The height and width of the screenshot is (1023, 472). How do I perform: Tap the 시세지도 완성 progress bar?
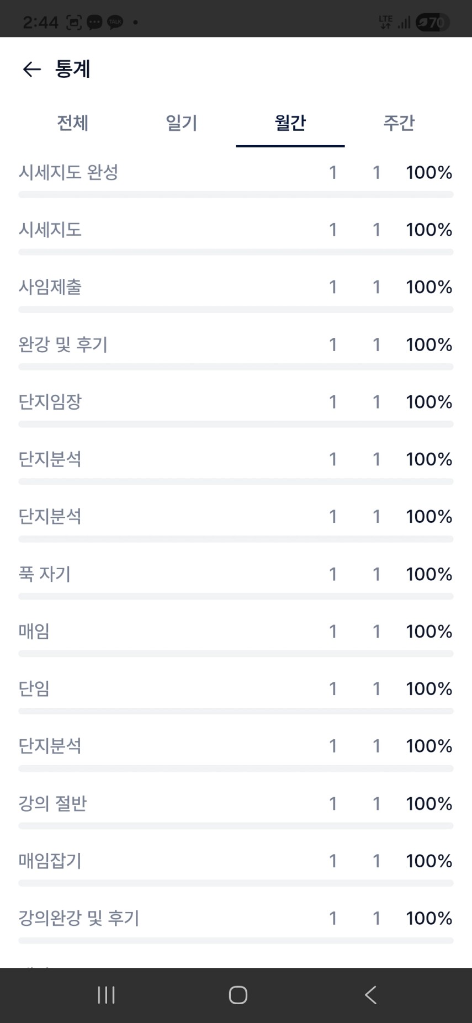point(236,194)
